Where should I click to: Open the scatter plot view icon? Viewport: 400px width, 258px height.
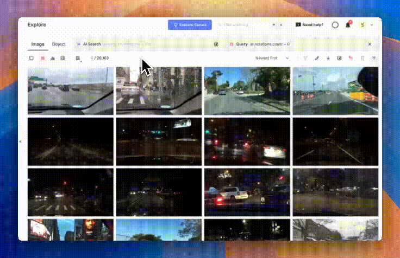pos(62,58)
